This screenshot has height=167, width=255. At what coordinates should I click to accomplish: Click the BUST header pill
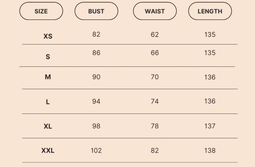point(96,11)
